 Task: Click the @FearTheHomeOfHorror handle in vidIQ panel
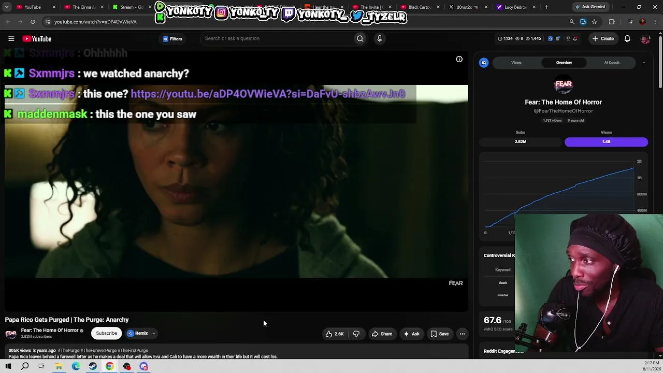coord(564,111)
